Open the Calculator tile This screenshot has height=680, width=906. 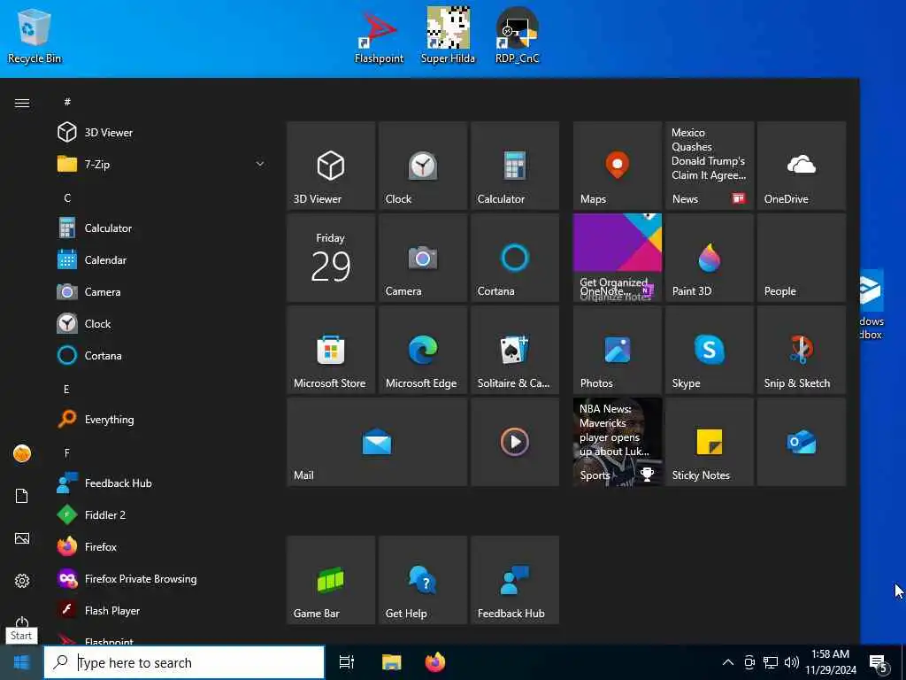pos(515,166)
